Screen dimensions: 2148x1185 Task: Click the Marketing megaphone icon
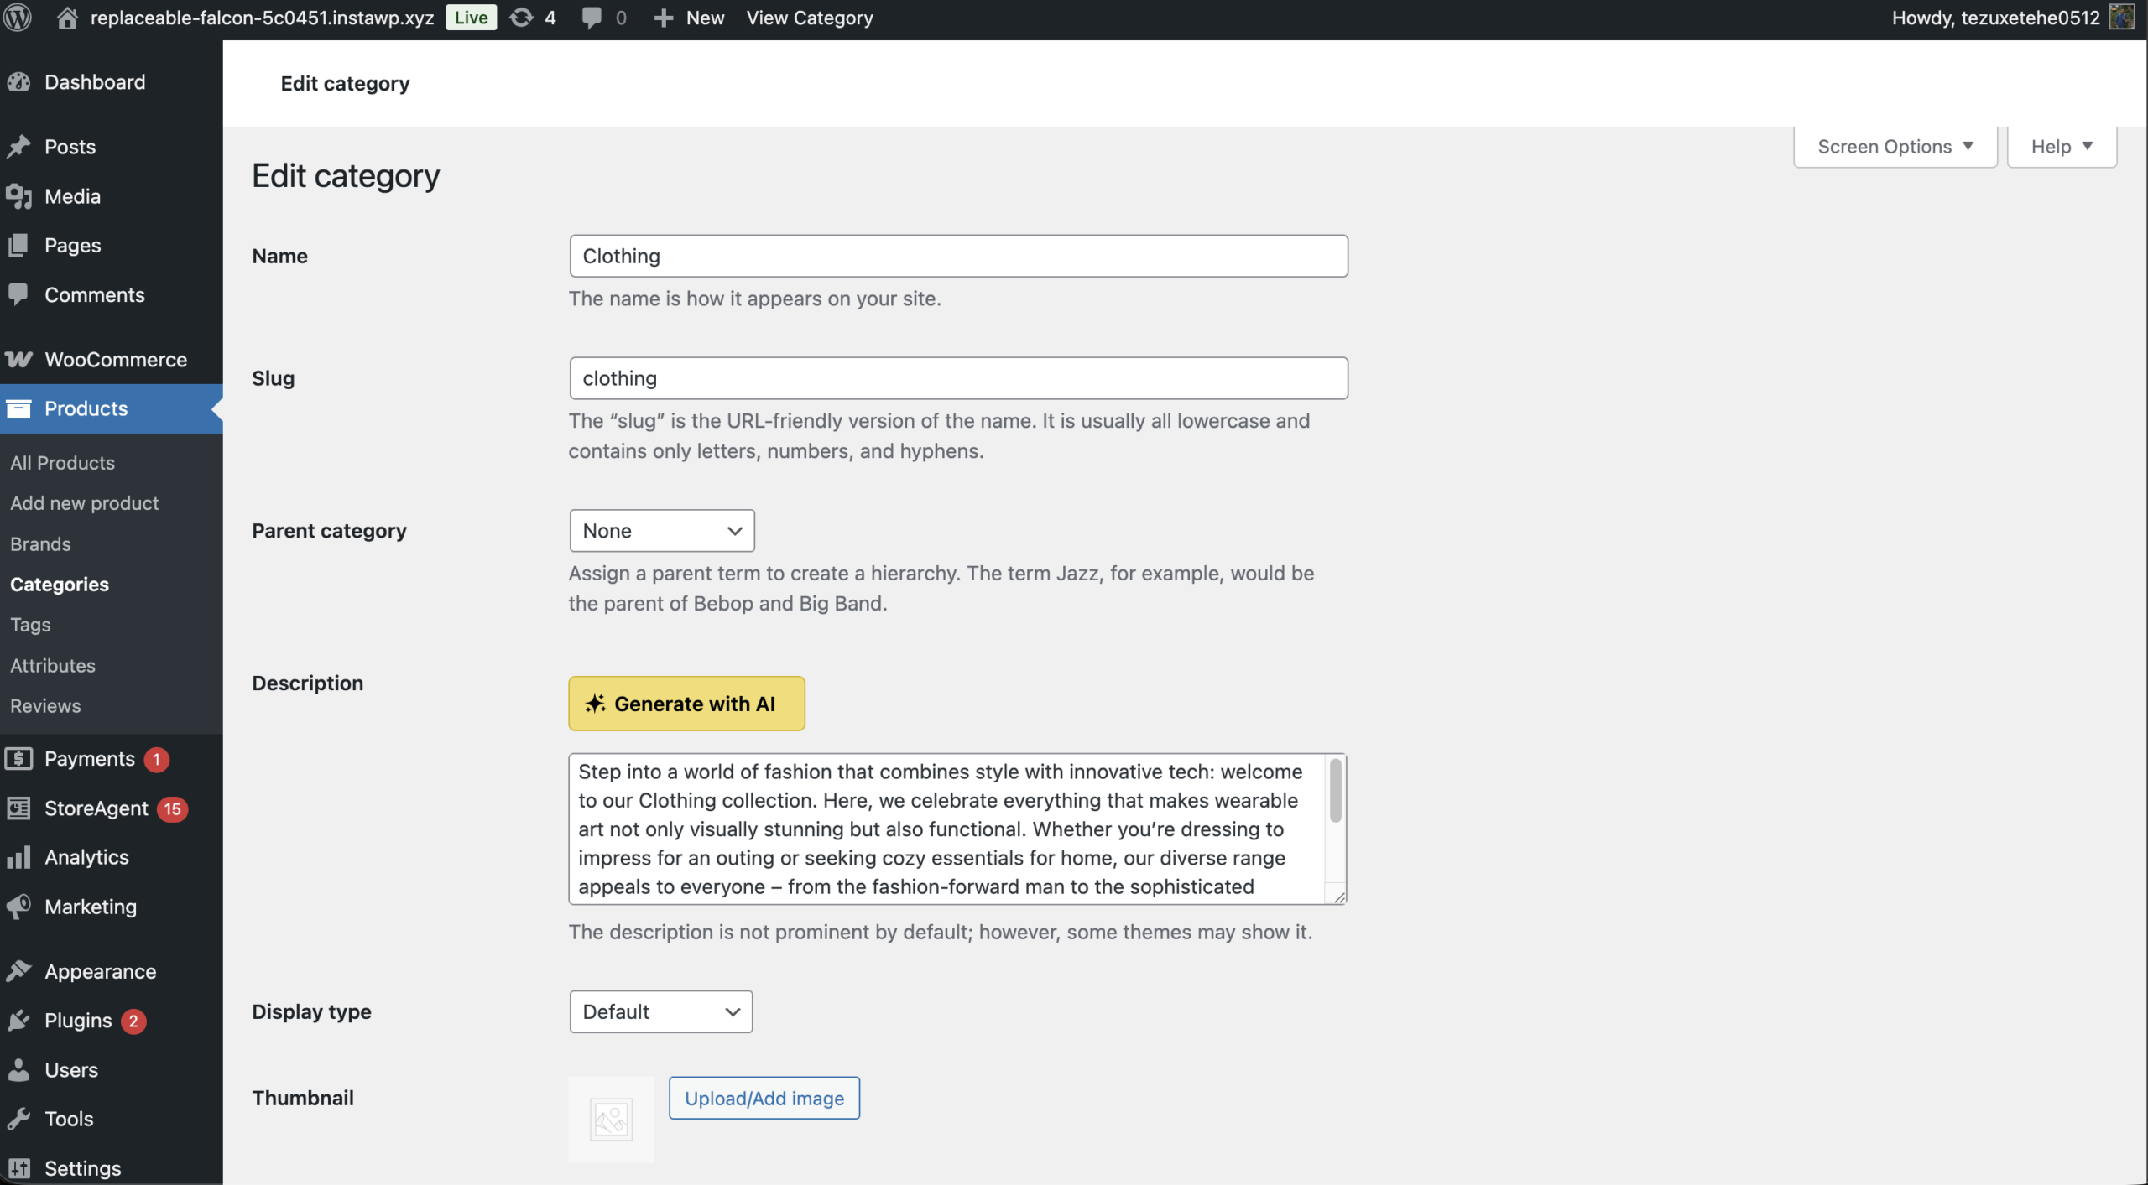click(x=18, y=907)
